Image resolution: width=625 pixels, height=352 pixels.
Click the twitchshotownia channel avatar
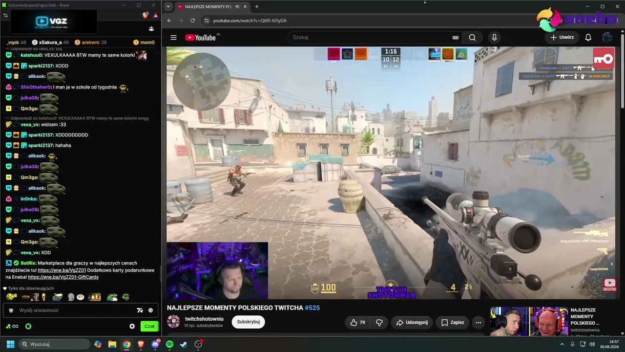coord(173,322)
